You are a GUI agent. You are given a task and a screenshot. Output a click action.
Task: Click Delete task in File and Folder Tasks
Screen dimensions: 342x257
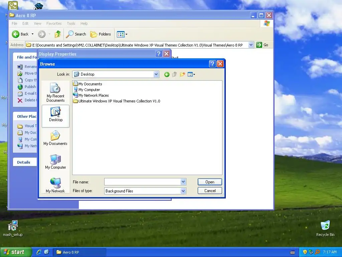point(27,100)
